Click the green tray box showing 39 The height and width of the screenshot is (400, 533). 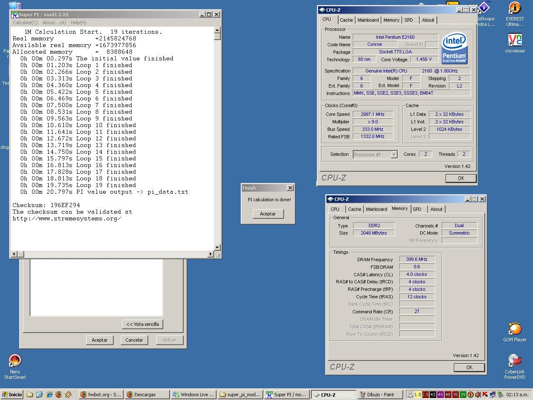(463, 395)
